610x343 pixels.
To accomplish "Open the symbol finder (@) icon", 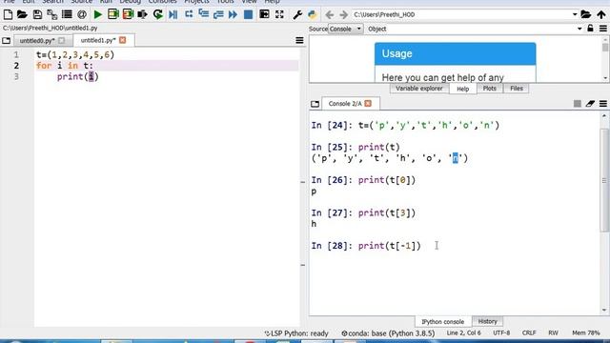I will [x=82, y=15].
